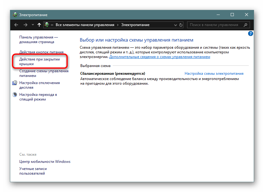Click inside the control panel search field
This screenshot has height=192, width=264.
[x=215, y=25]
